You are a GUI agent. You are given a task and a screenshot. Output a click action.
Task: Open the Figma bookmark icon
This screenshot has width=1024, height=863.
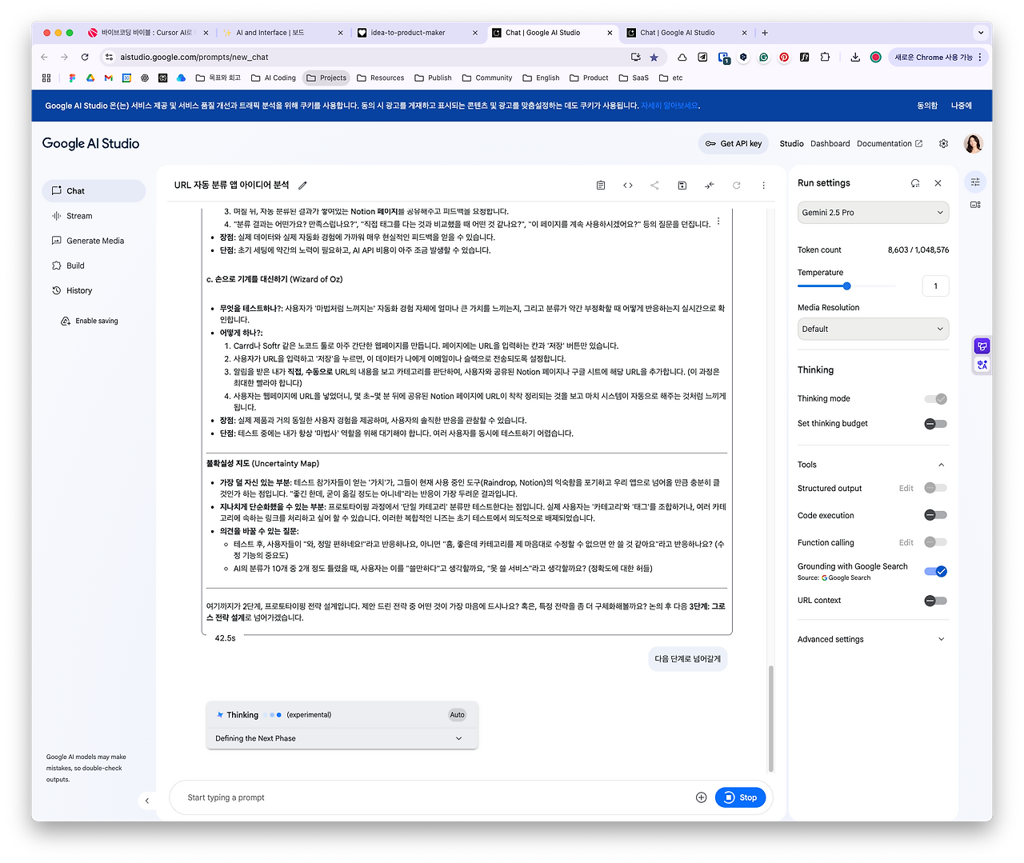point(72,78)
